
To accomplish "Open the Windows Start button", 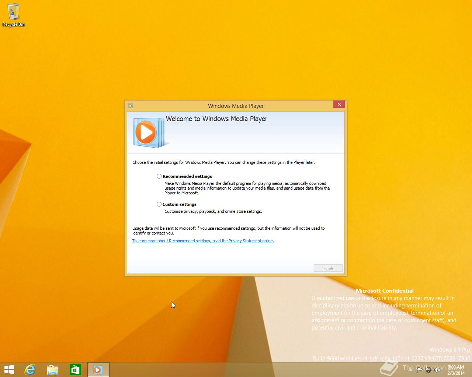I will [9, 370].
